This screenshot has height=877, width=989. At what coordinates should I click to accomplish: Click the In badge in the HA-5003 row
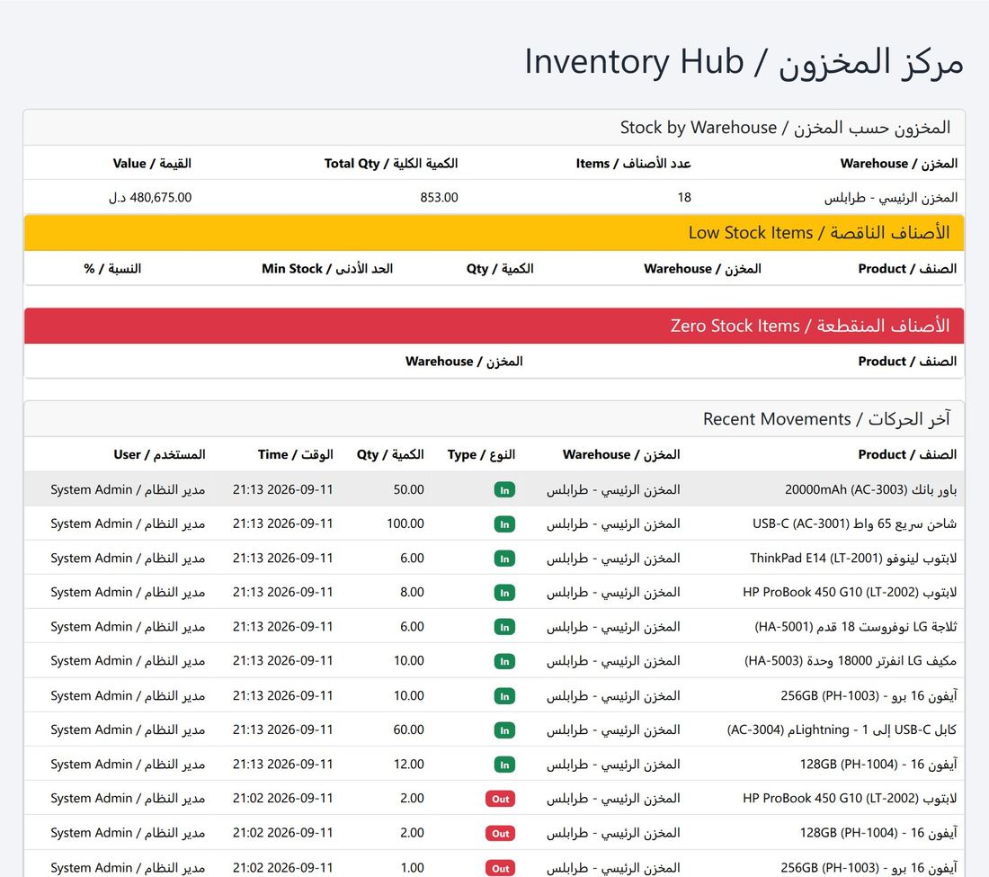click(504, 662)
